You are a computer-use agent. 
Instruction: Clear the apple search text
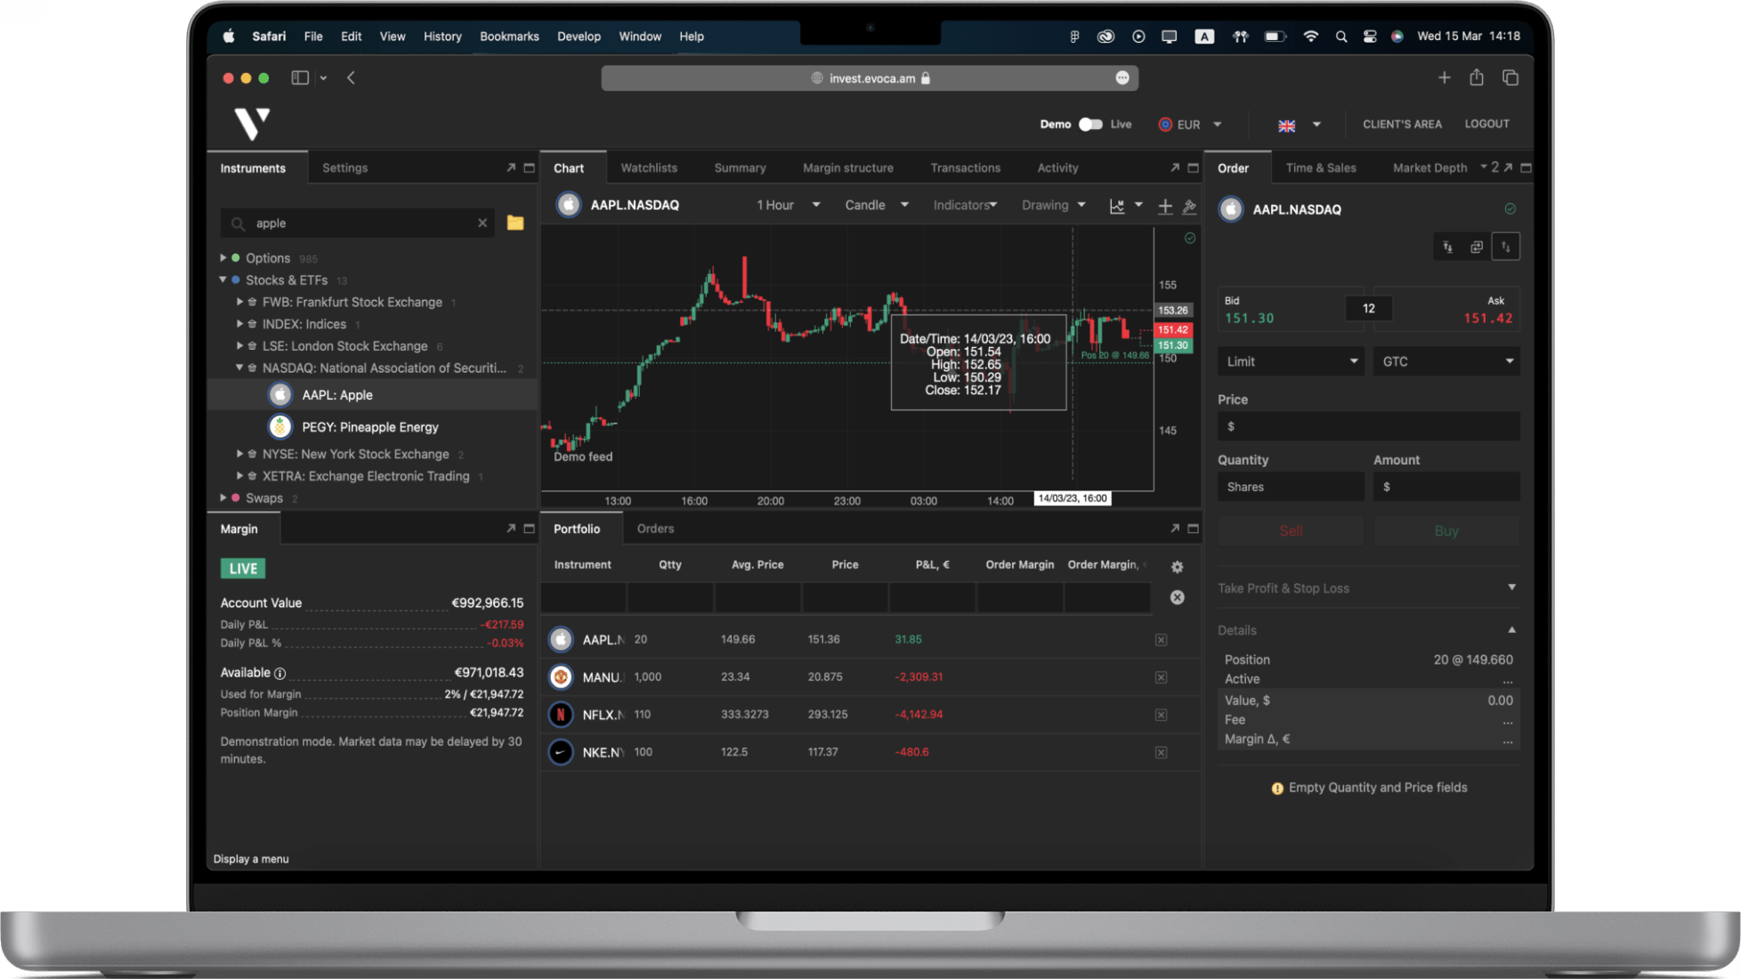tap(482, 222)
